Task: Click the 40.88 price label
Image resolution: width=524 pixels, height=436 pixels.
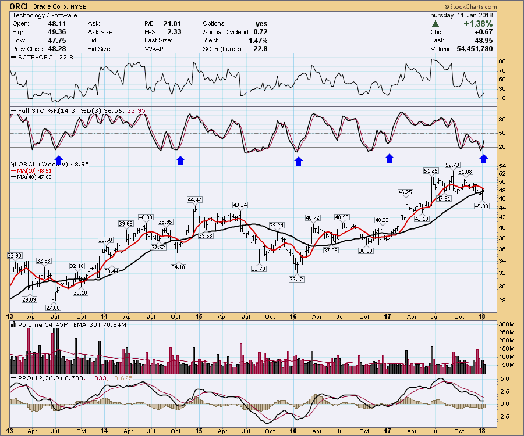Action: point(146,217)
